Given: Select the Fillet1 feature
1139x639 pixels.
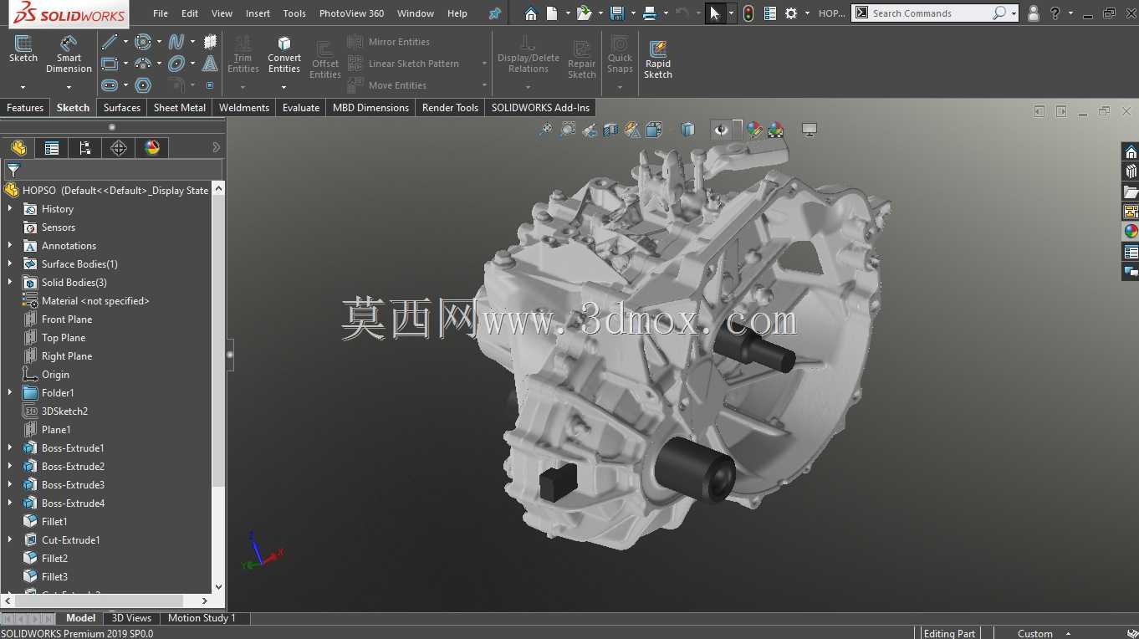Looking at the screenshot, I should tap(54, 522).
